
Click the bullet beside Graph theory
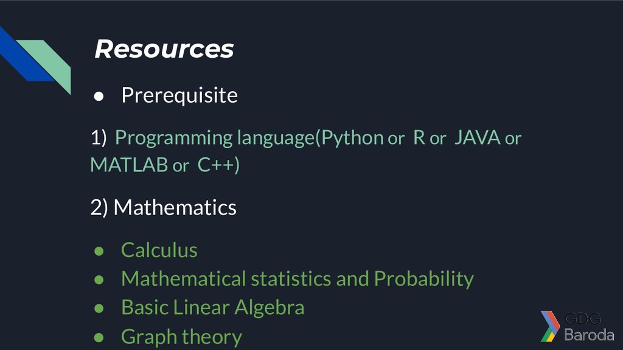pos(99,337)
